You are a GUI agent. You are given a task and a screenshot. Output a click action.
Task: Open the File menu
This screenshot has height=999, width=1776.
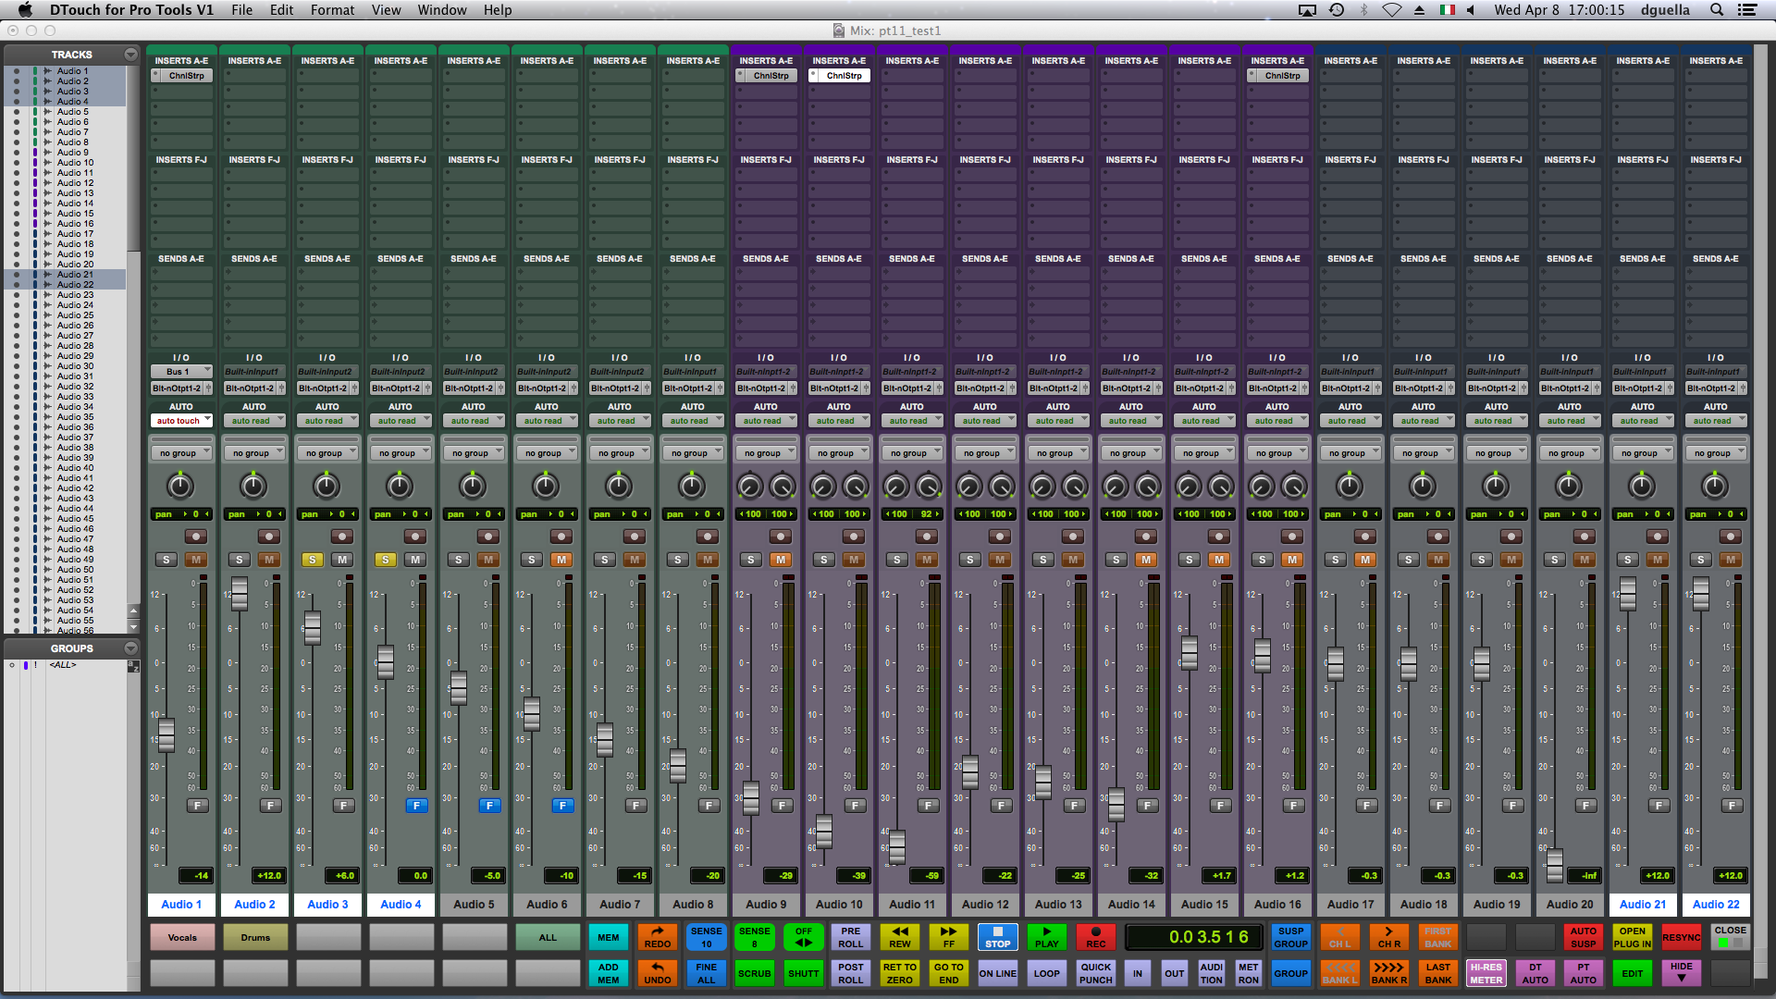tap(241, 10)
